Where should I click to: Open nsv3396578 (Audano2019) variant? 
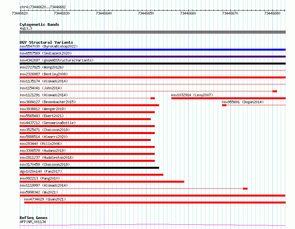tap(43, 151)
